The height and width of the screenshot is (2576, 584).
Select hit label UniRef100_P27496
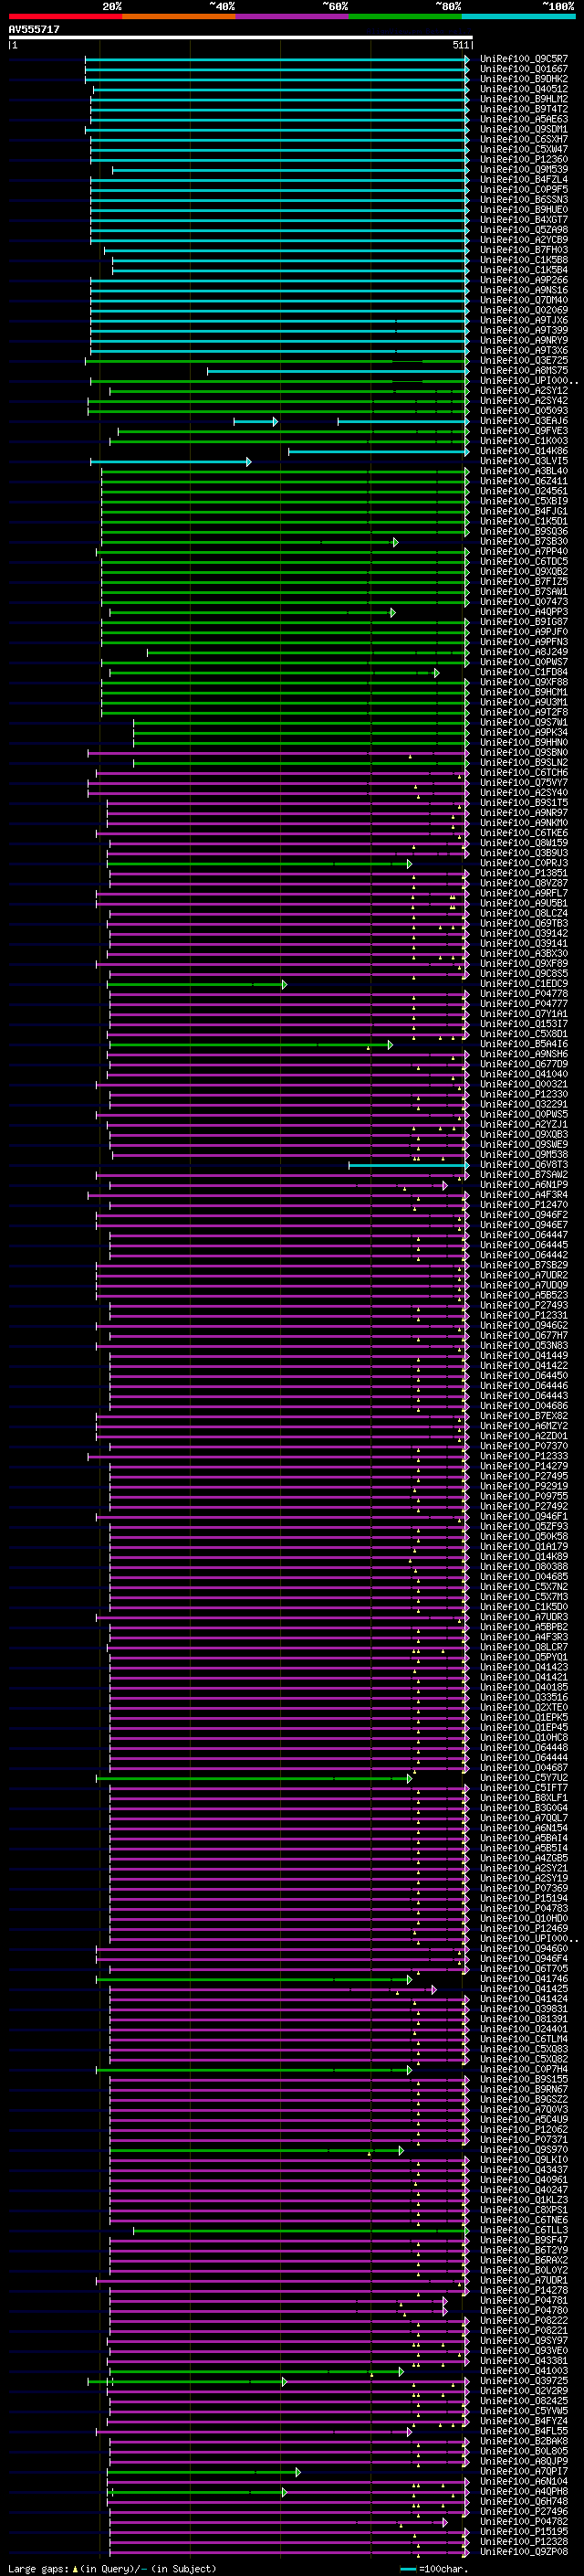tap(524, 2511)
